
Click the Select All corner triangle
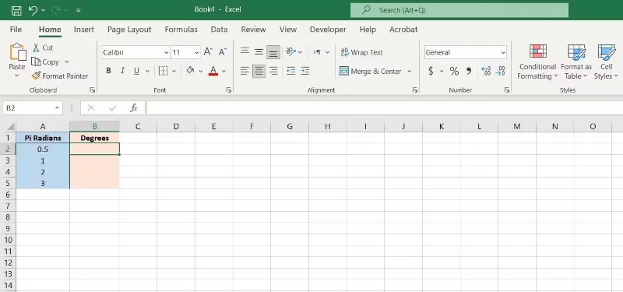click(x=10, y=127)
